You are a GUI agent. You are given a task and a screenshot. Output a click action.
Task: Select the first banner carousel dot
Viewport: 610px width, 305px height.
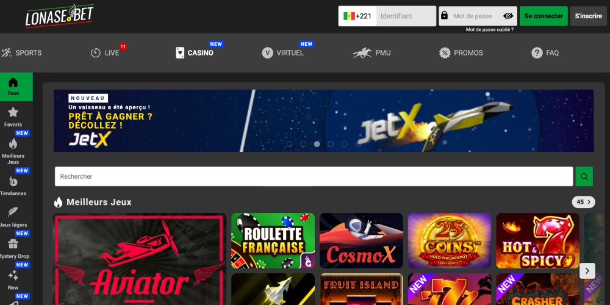coord(289,144)
